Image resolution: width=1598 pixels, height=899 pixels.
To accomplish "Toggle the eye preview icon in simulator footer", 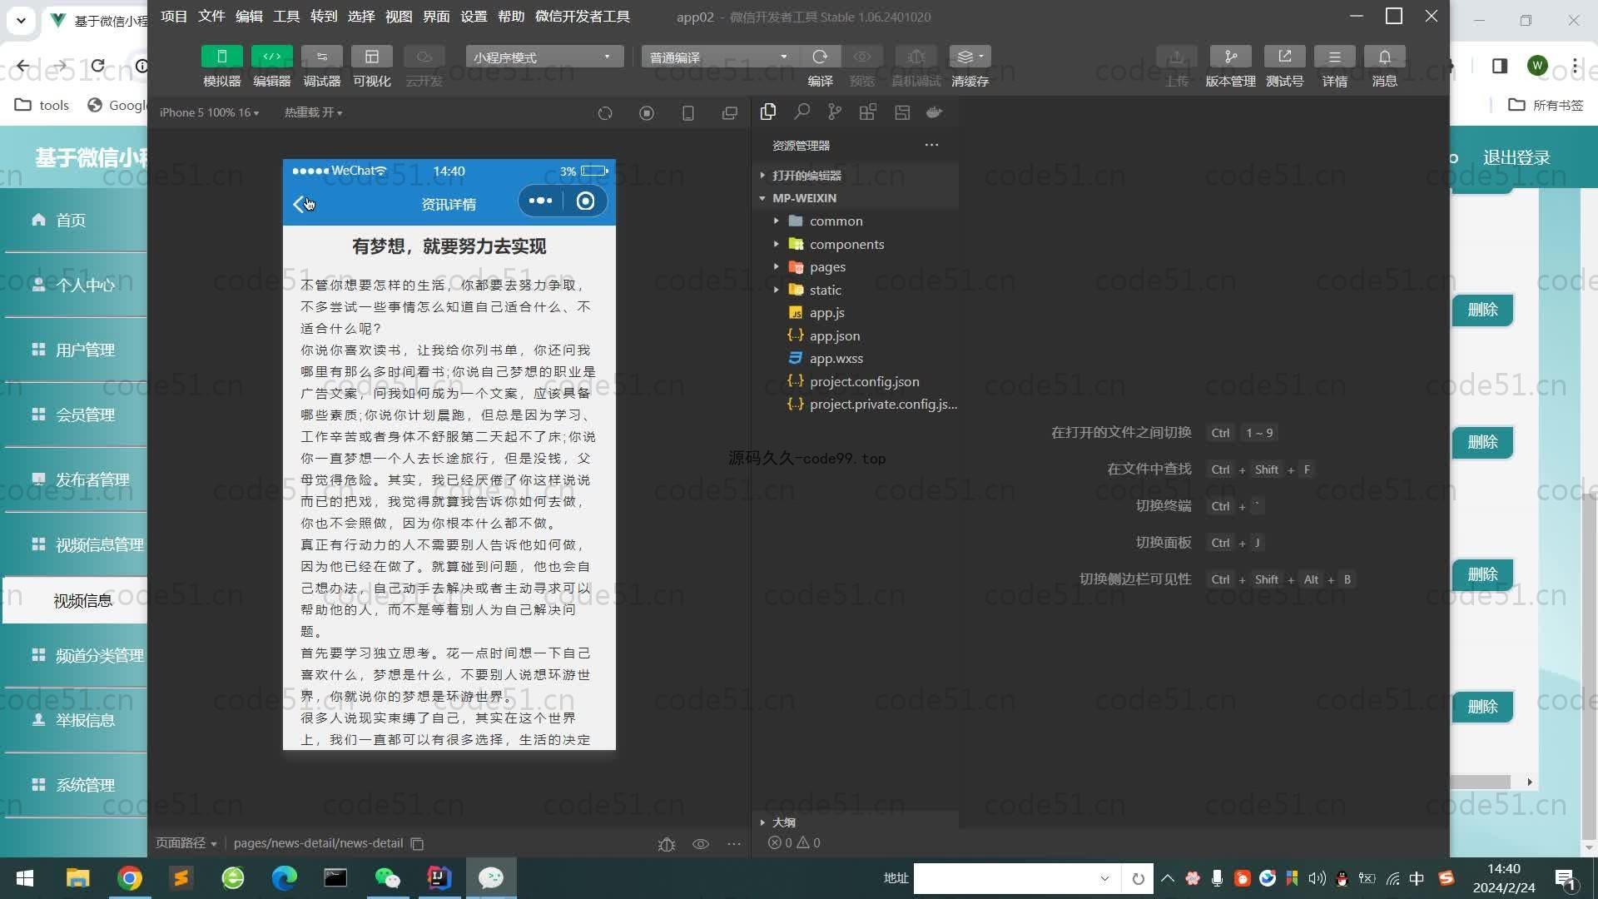I will coord(701,843).
